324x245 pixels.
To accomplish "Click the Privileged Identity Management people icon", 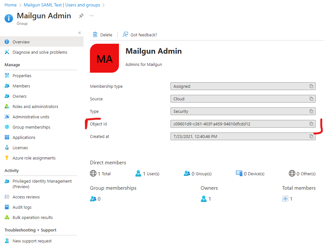I will [7, 181].
